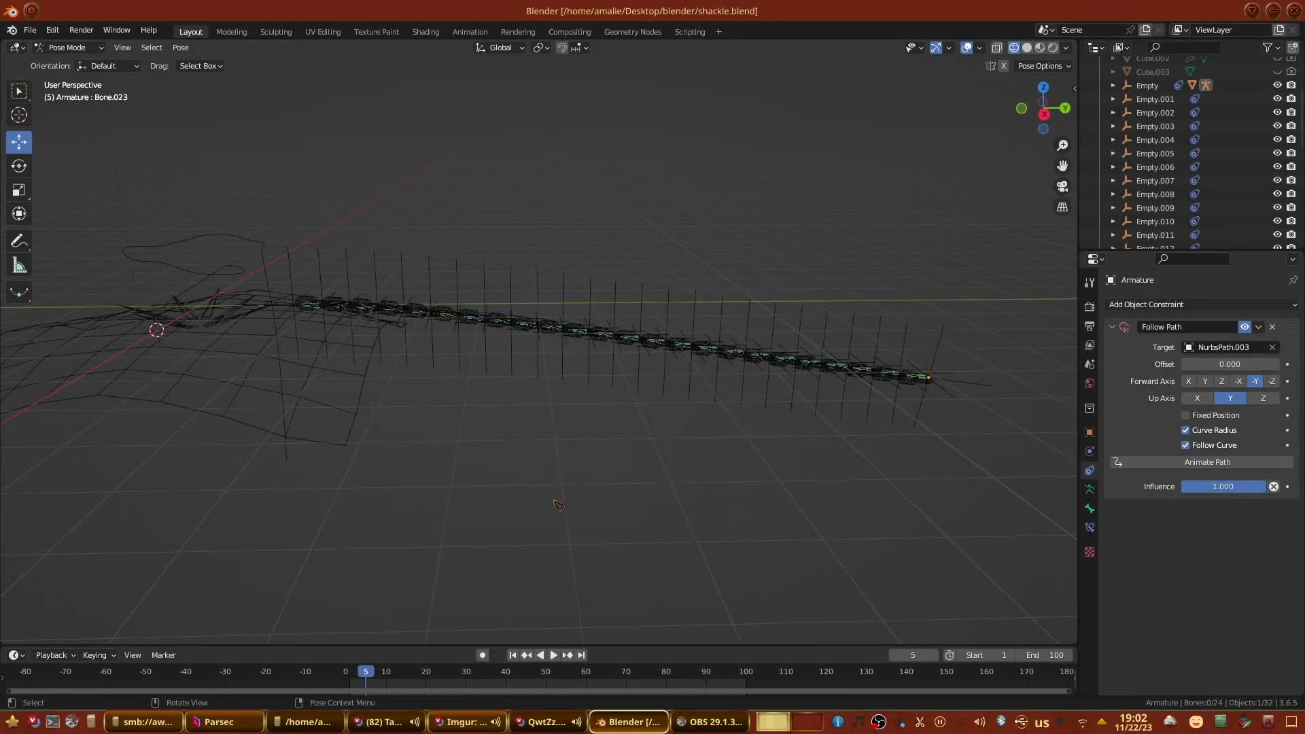1305x734 pixels.
Task: Select the Scale tool
Action: [19, 190]
